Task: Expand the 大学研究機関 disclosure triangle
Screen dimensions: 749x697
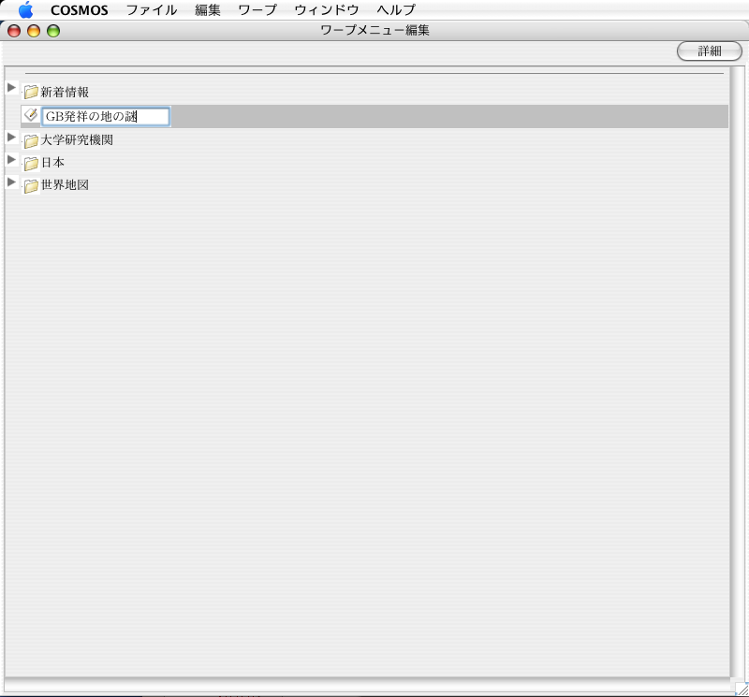Action: [11, 138]
